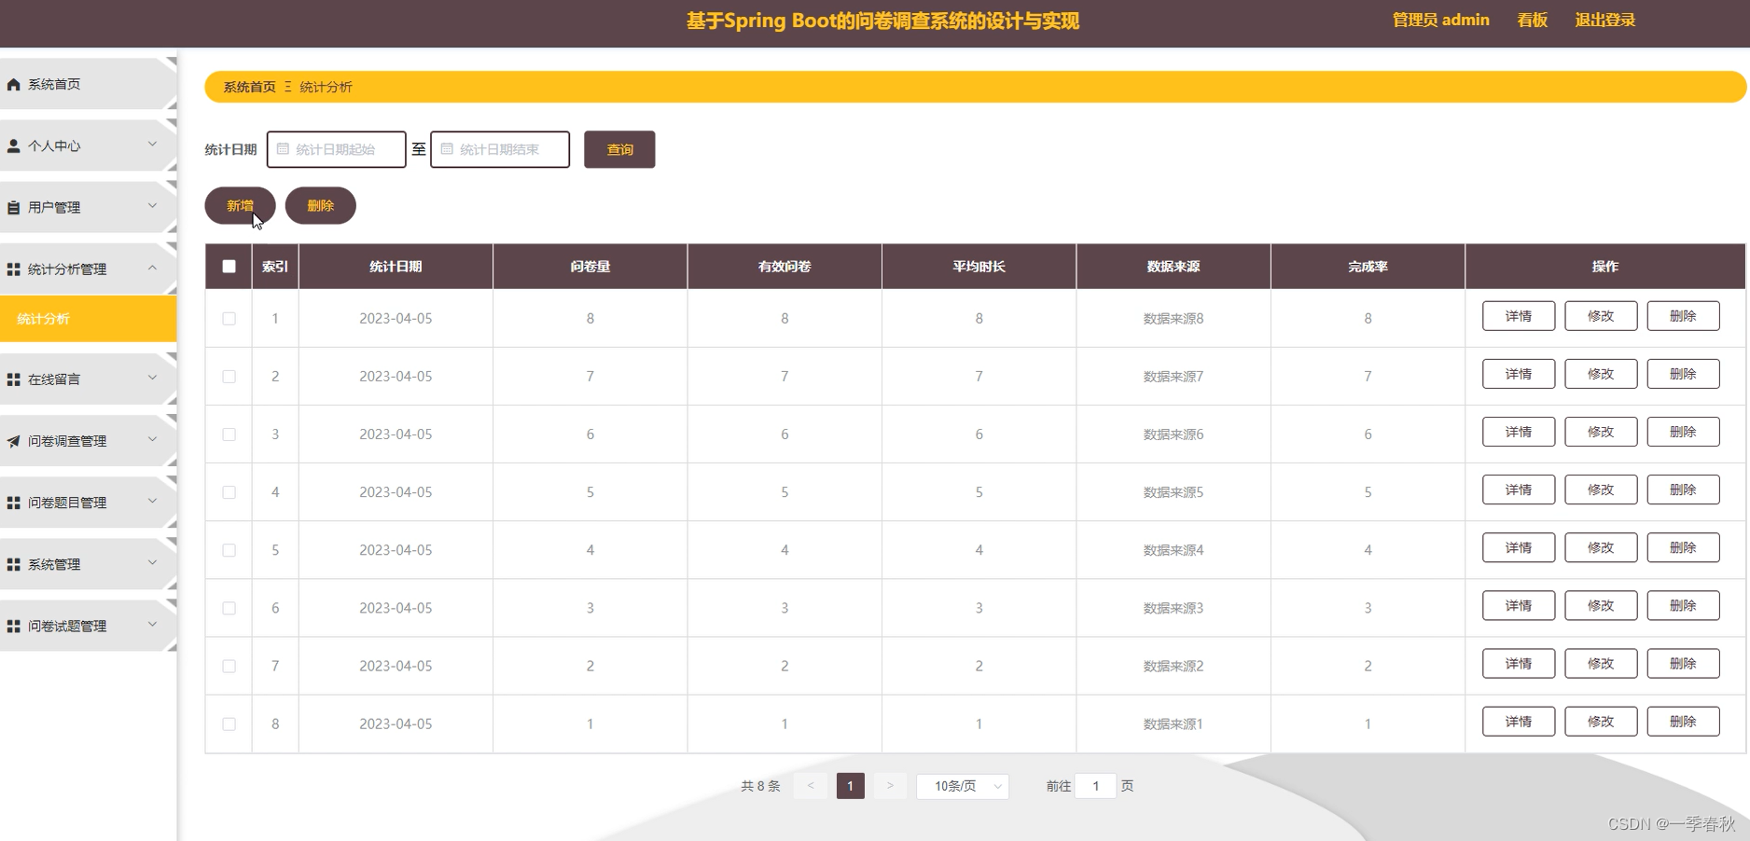This screenshot has width=1750, height=841.
Task: Click 删除 for row with 数据来源2
Action: click(x=1683, y=663)
